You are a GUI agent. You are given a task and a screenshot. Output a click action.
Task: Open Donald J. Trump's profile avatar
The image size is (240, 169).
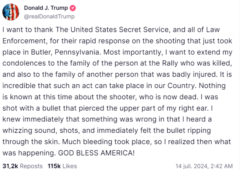click(11, 12)
